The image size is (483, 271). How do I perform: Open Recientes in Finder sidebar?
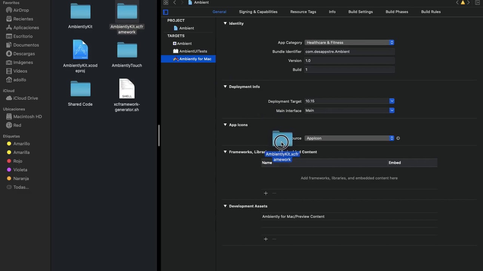(20, 19)
